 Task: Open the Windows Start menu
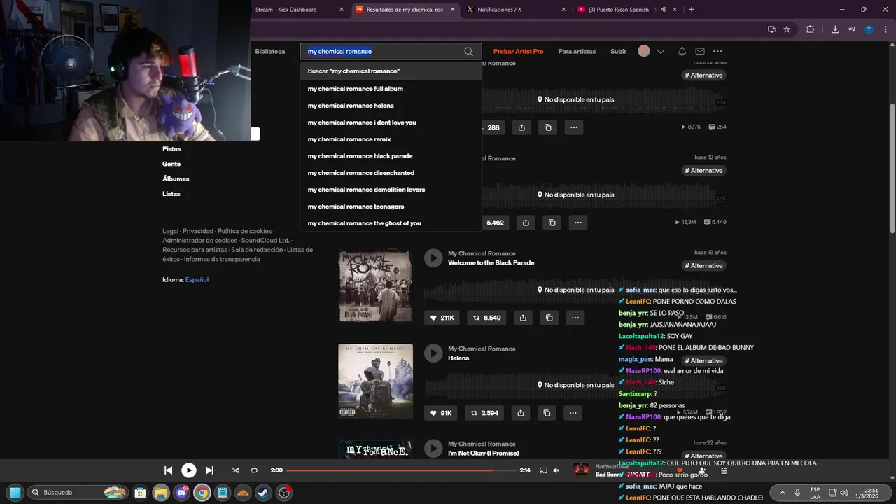pos(15,493)
